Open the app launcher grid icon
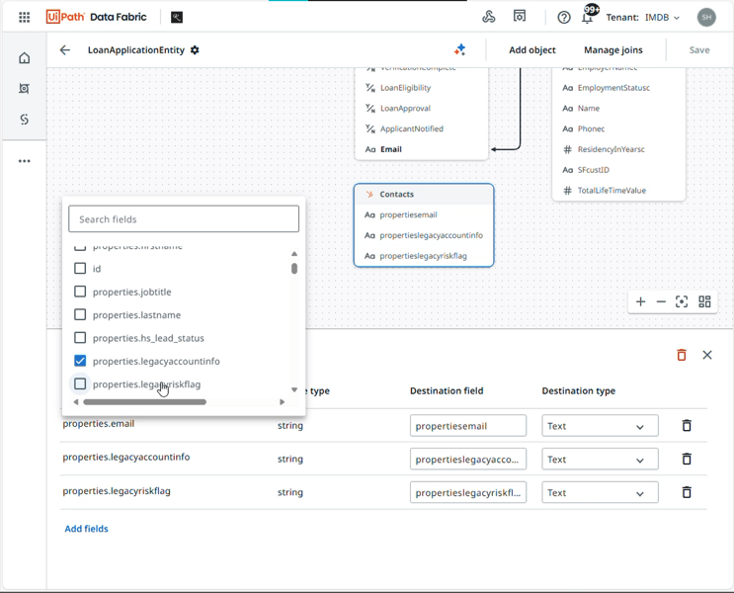 25,18
